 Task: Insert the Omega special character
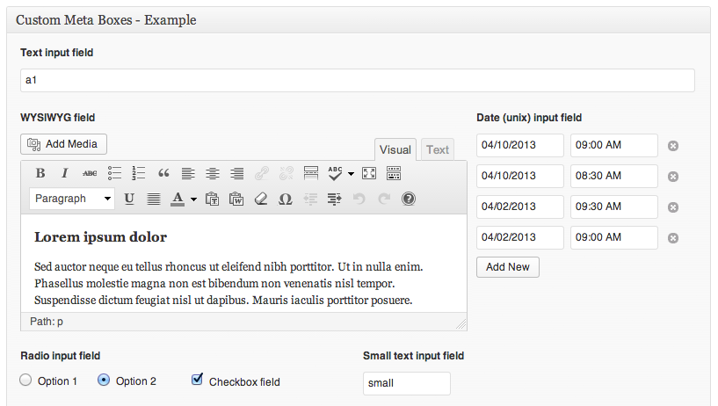[285, 199]
